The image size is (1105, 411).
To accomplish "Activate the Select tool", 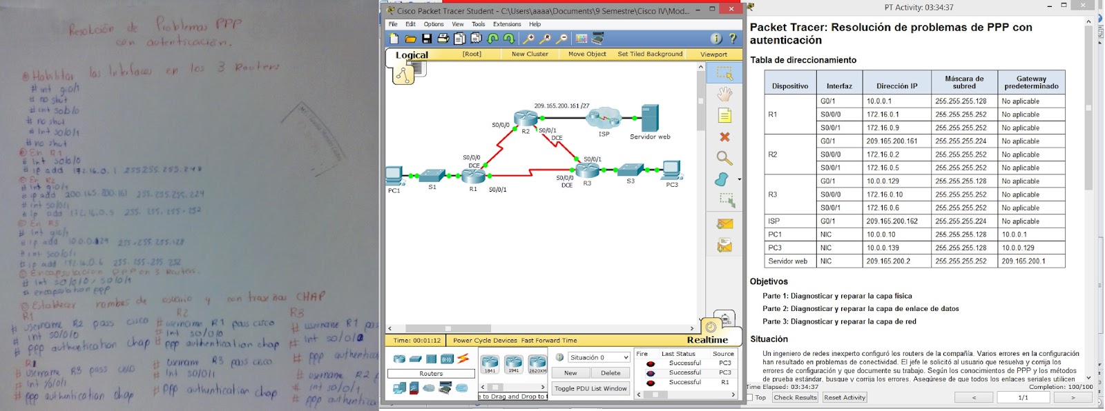I will (724, 72).
